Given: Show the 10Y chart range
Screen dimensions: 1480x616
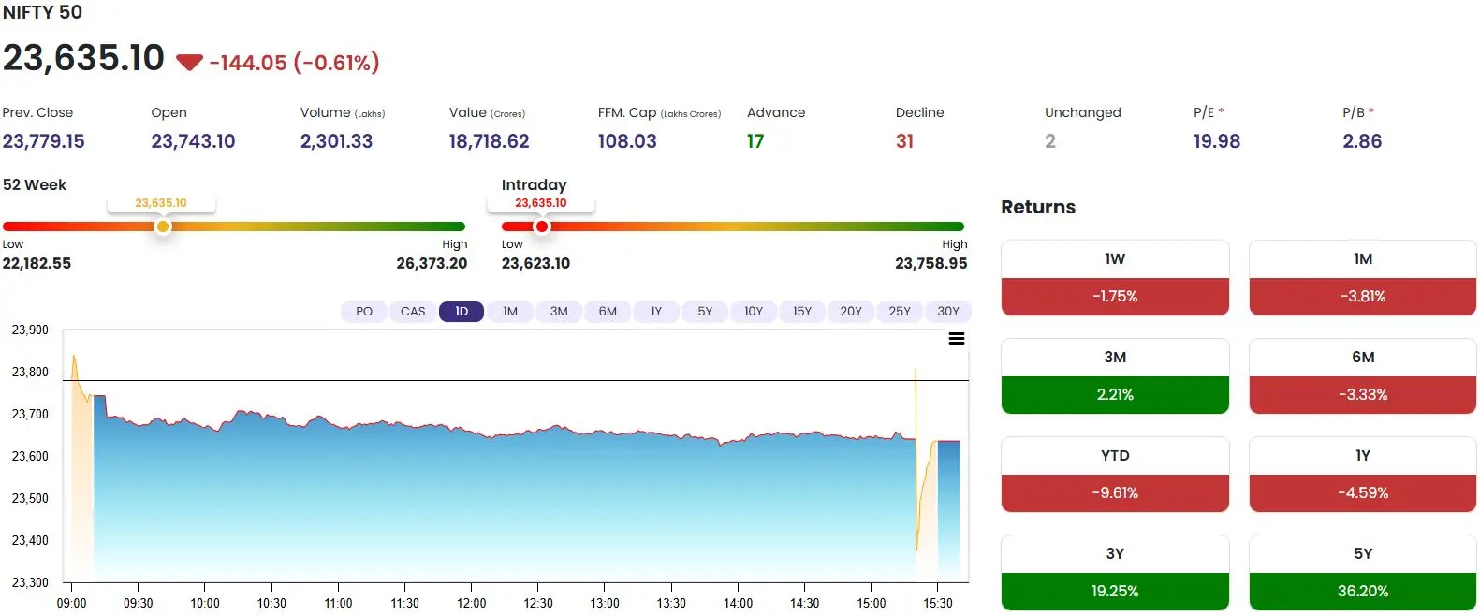Looking at the screenshot, I should (x=754, y=312).
